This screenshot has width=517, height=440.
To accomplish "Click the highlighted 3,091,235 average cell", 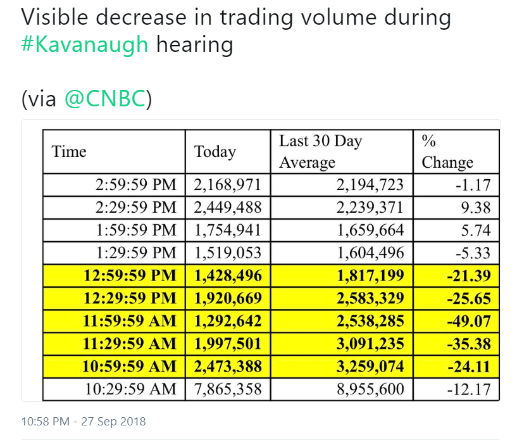I will click(x=342, y=344).
